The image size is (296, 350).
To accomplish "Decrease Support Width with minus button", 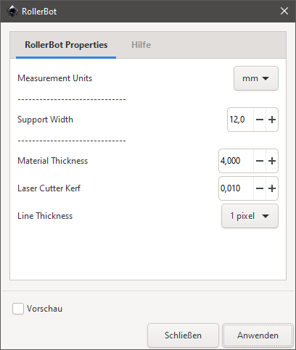I will 260,120.
